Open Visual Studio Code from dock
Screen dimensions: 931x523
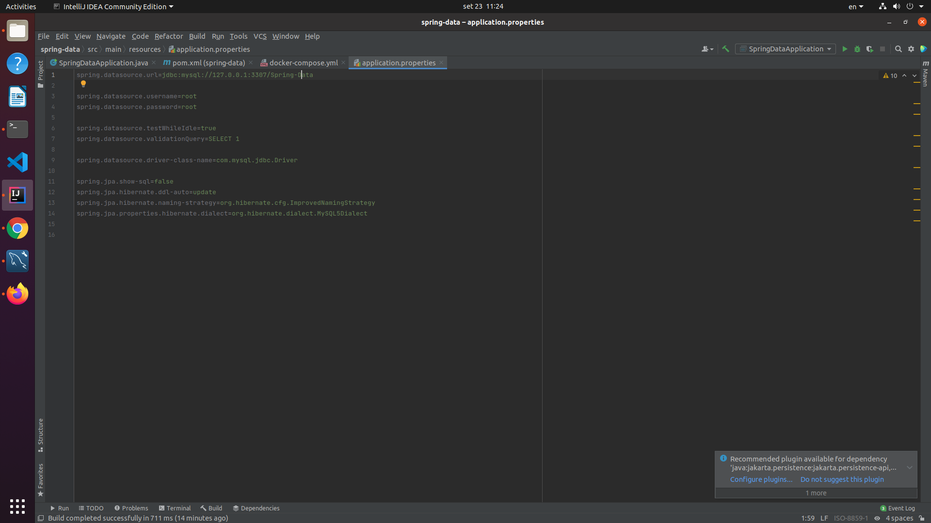17,162
